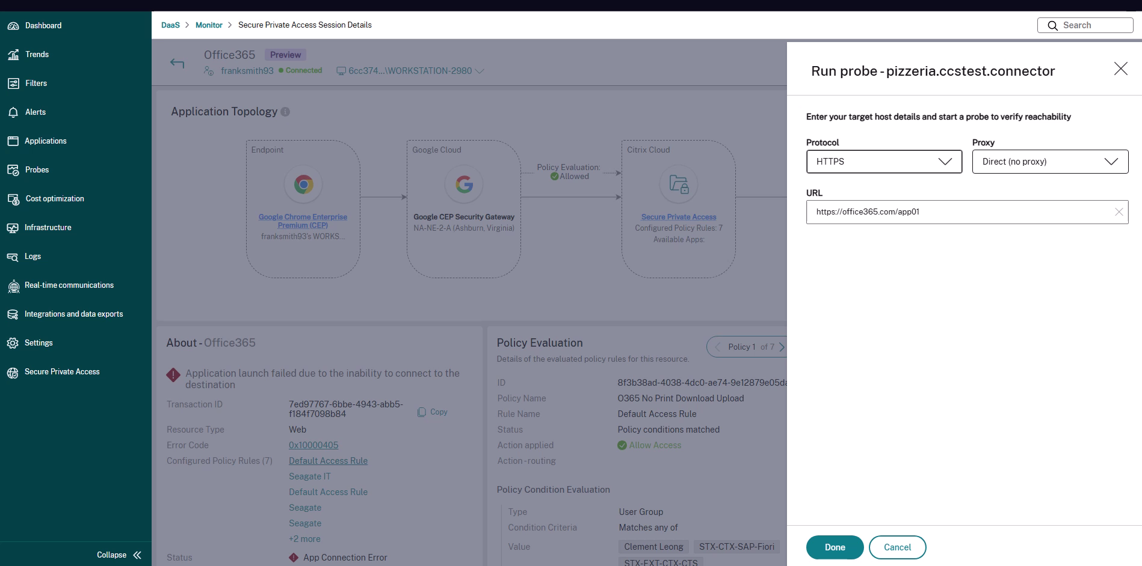1142x566 pixels.
Task: Click Seagate IT policy rule link
Action: (x=310, y=476)
